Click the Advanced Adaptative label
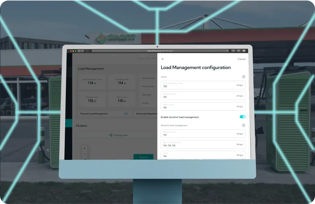The image size is (315, 204). coord(147,114)
